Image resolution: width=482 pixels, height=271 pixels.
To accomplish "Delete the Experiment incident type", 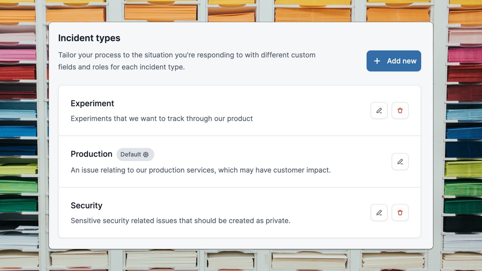I will [400, 110].
